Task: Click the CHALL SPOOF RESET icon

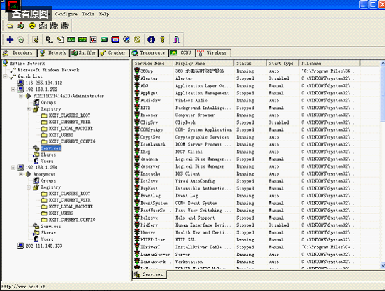Action: tap(54, 26)
